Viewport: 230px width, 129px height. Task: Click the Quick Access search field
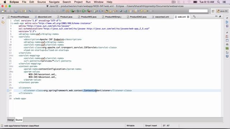coord(198,11)
